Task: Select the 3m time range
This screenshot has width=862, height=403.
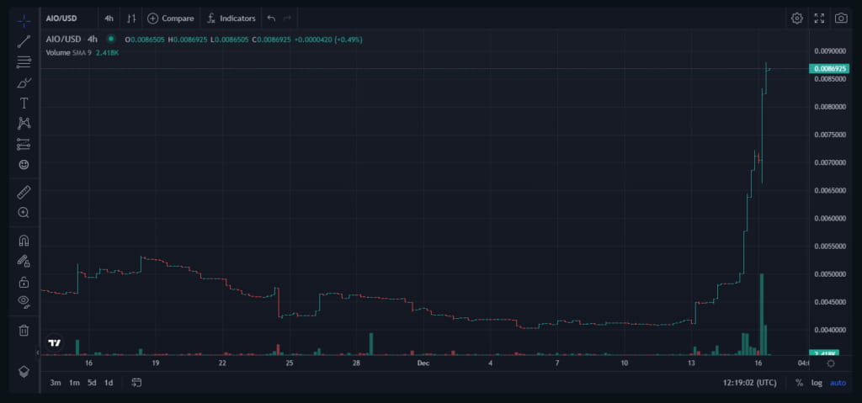Action: click(55, 383)
